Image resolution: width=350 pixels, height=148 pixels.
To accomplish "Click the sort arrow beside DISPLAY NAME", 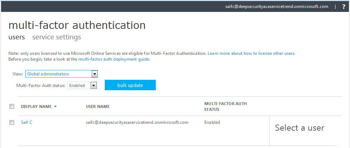I will (55, 106).
